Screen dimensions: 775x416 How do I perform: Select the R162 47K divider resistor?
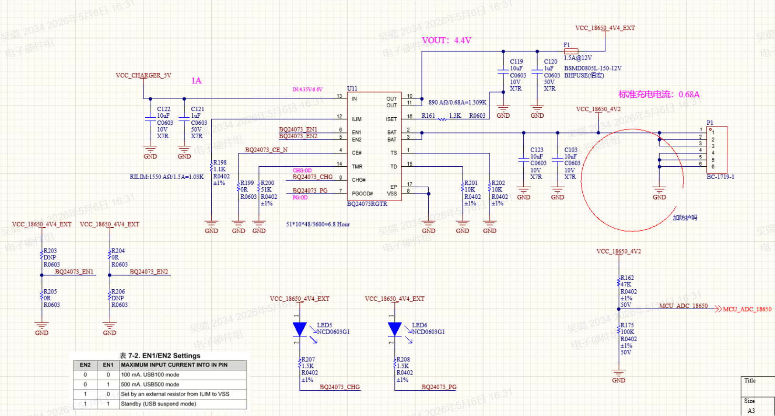619,282
